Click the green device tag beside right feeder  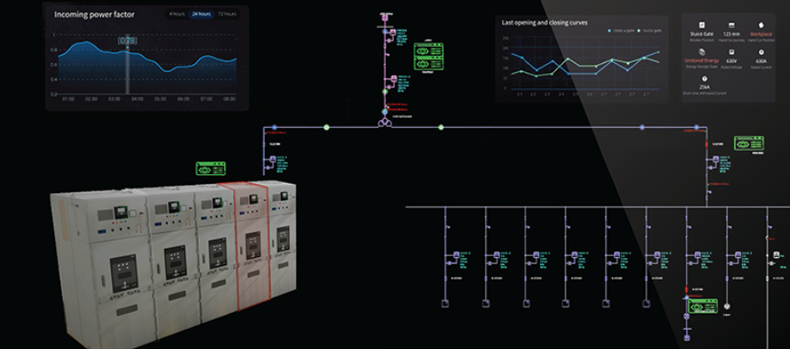(x=748, y=142)
